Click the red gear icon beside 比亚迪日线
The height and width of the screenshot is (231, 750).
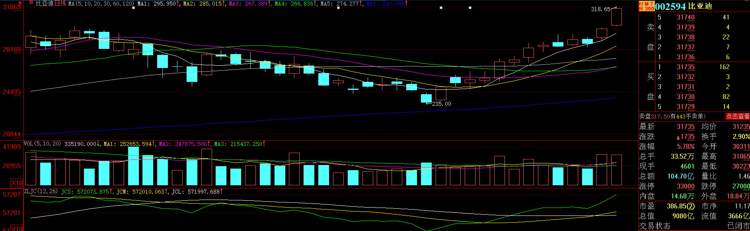(x=31, y=3)
